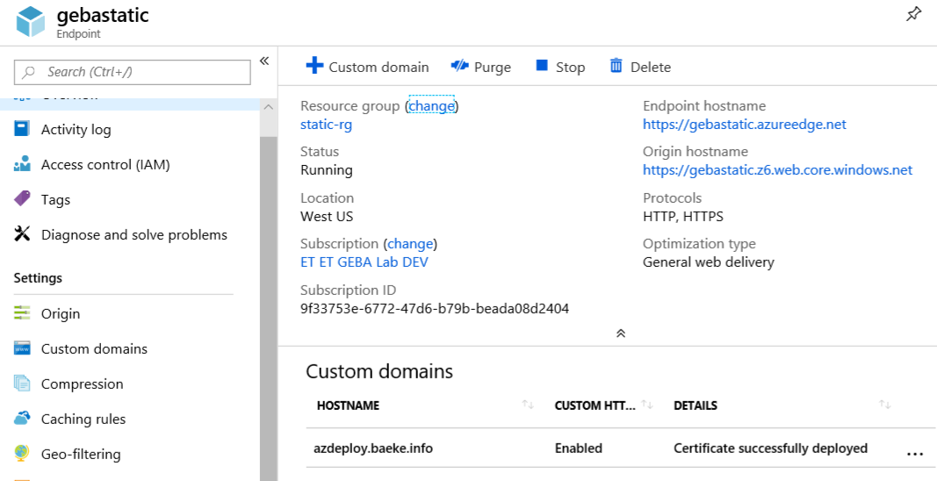Open the Custom domains settings page
937x481 pixels.
click(x=94, y=349)
